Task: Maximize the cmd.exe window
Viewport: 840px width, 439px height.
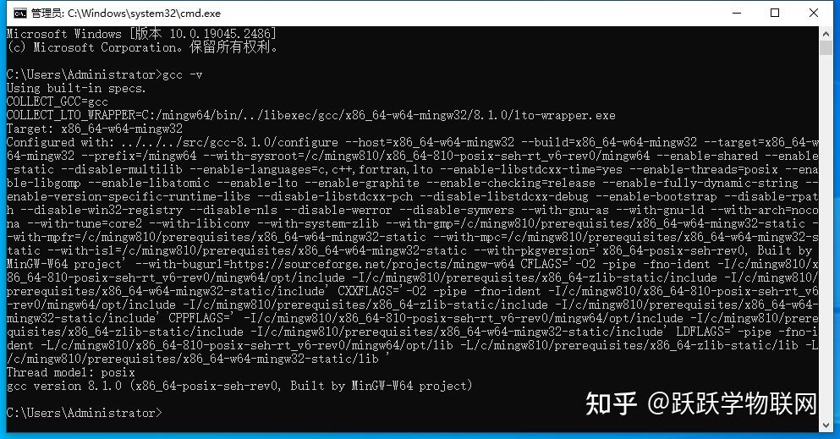Action: [x=775, y=13]
